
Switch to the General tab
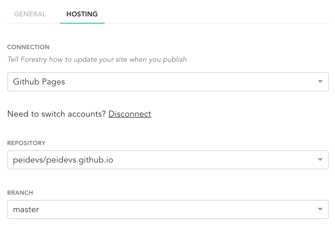point(30,14)
